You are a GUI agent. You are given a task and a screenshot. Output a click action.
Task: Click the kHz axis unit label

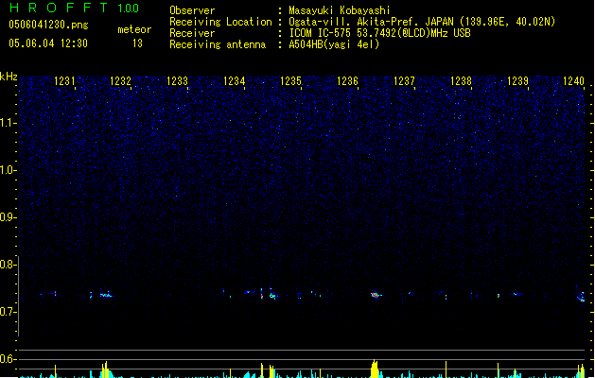click(x=9, y=77)
